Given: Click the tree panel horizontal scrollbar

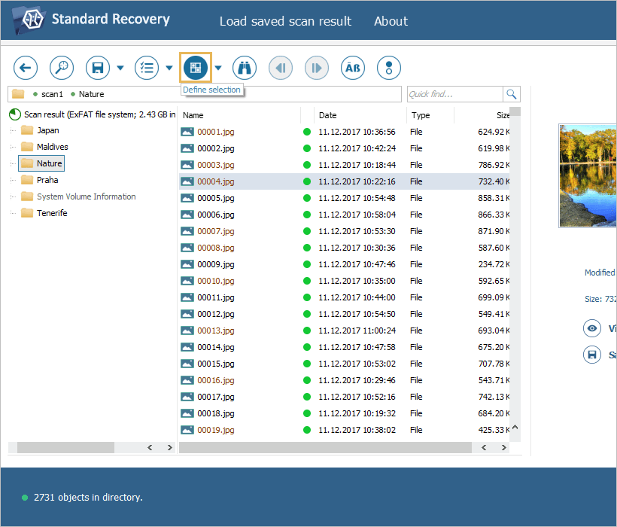Looking at the screenshot, I should click(x=65, y=447).
